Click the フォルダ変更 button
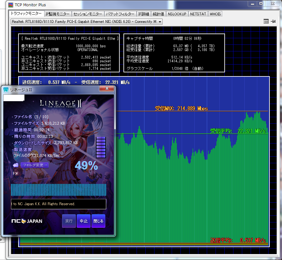Image resolution: width=282 pixels, height=260 pixels. coord(35,165)
